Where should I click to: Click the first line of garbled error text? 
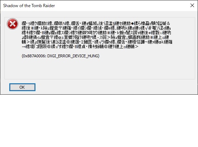pyautogui.click(x=96, y=23)
